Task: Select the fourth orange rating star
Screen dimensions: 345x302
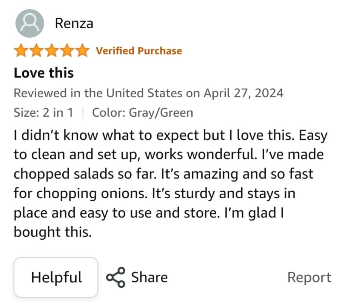Action: 67,51
